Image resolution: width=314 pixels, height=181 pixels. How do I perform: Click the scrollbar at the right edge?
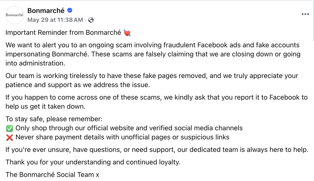tap(313, 21)
